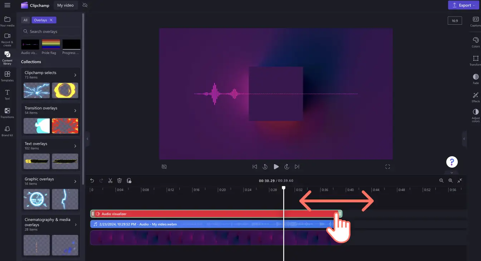Open Brand kit panel

tap(7, 131)
